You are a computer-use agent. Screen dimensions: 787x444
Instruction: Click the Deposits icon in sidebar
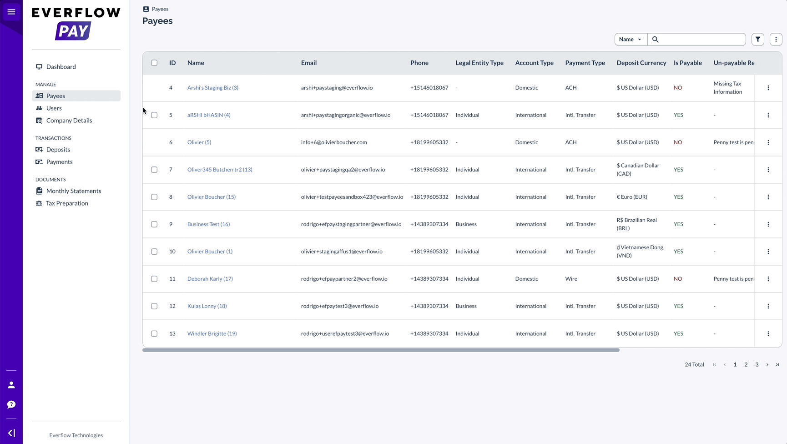(39, 150)
